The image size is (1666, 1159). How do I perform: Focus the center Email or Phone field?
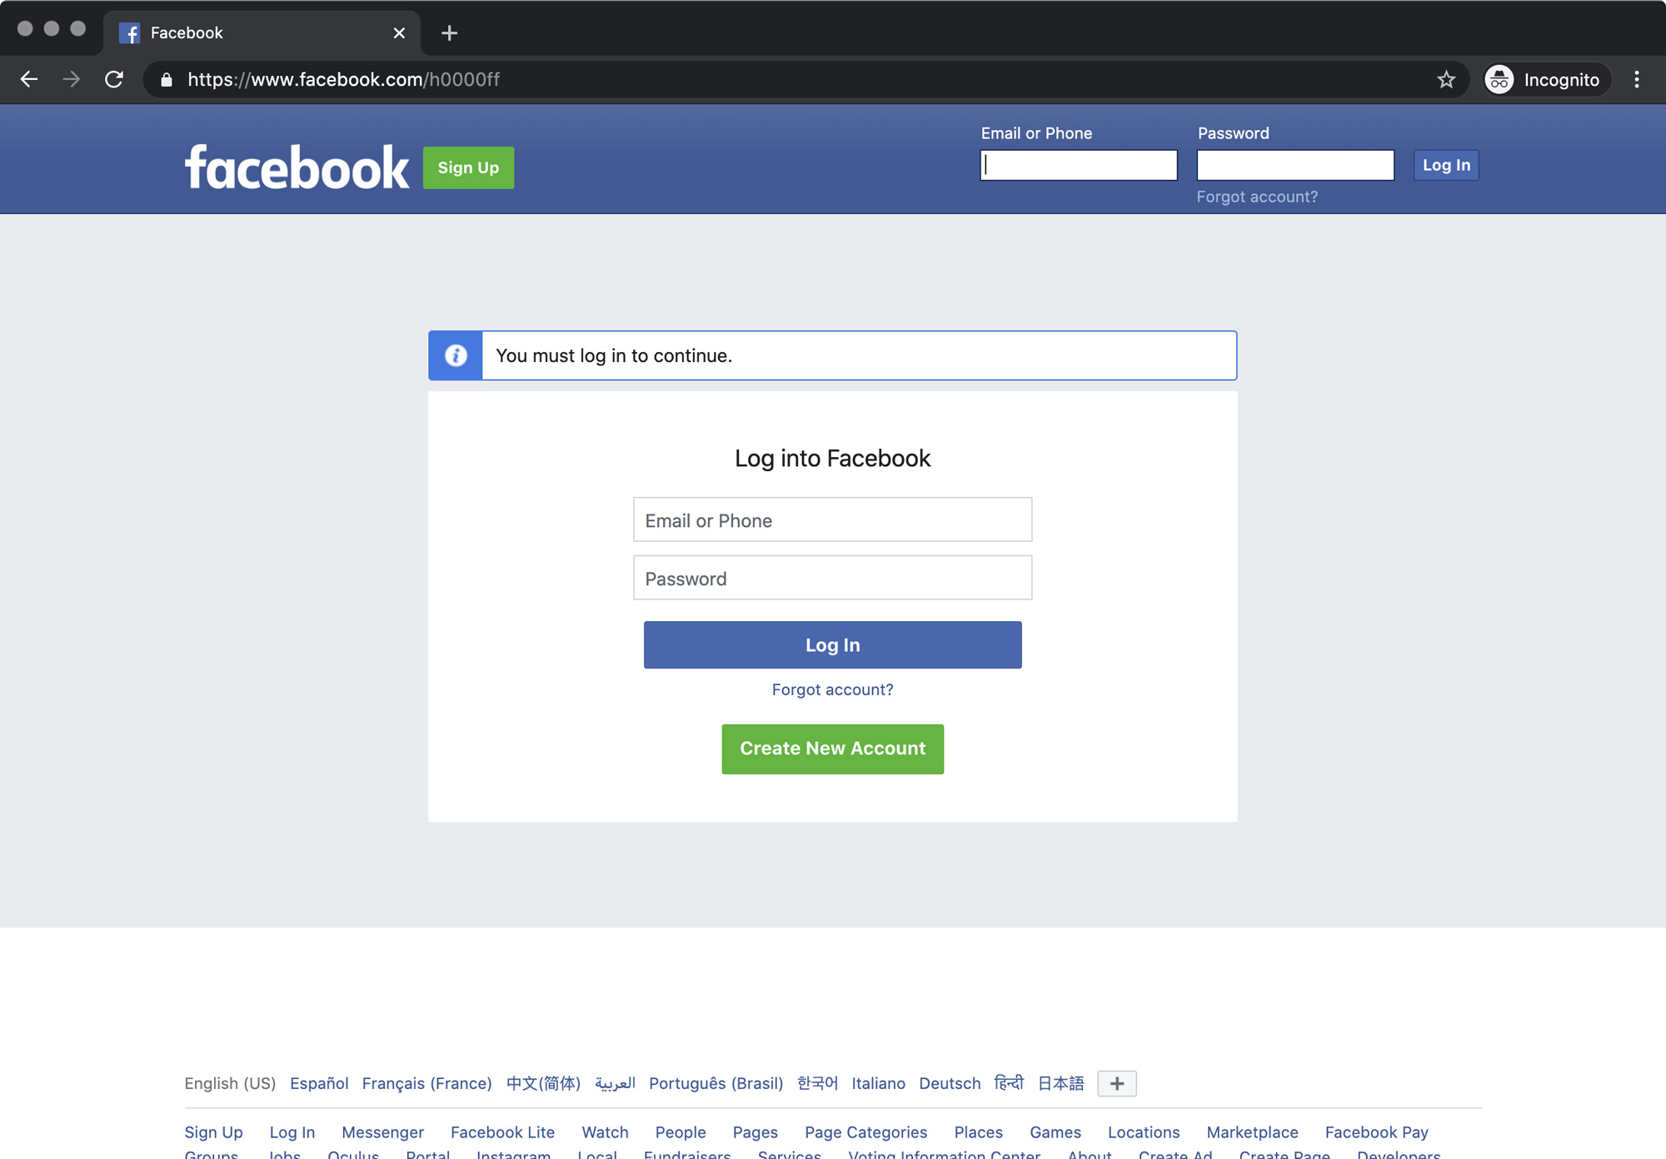click(832, 520)
